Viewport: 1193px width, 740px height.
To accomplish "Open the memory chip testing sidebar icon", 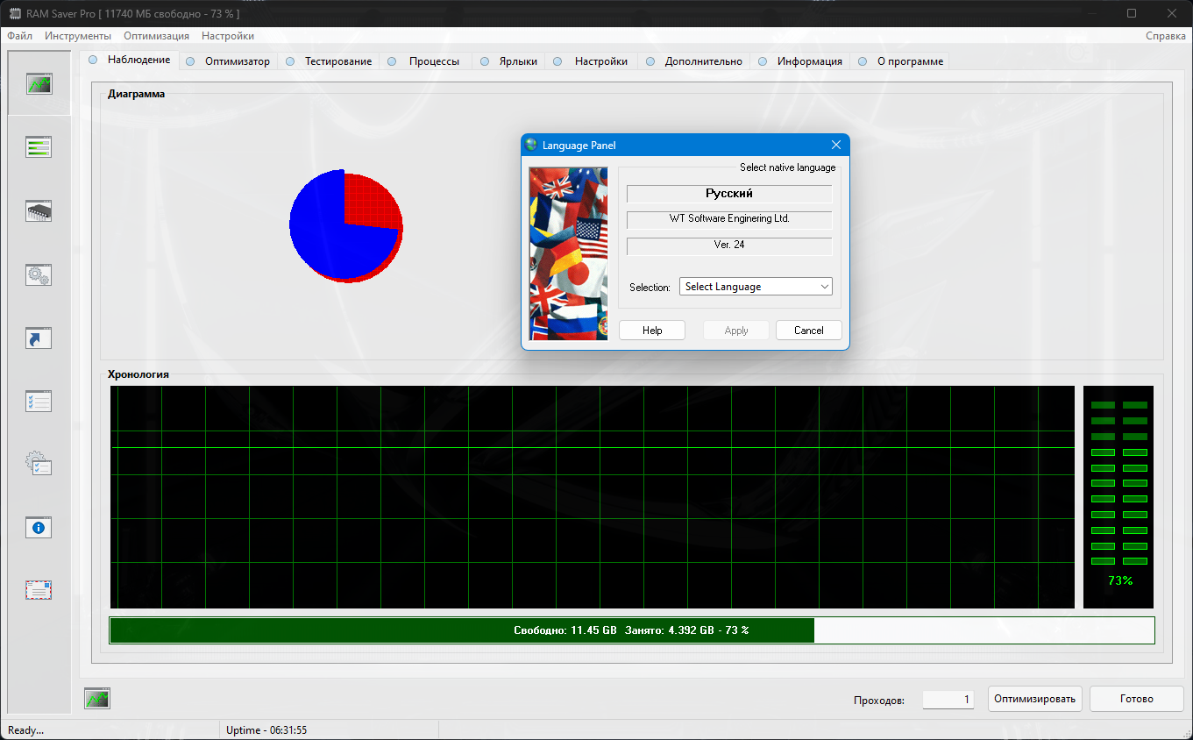I will pos(39,210).
